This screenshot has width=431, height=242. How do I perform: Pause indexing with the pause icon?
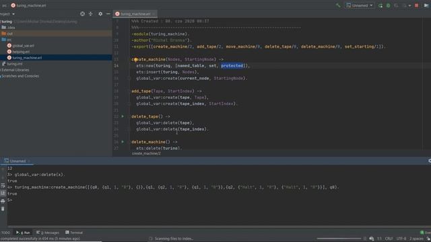pyautogui.click(x=365, y=239)
